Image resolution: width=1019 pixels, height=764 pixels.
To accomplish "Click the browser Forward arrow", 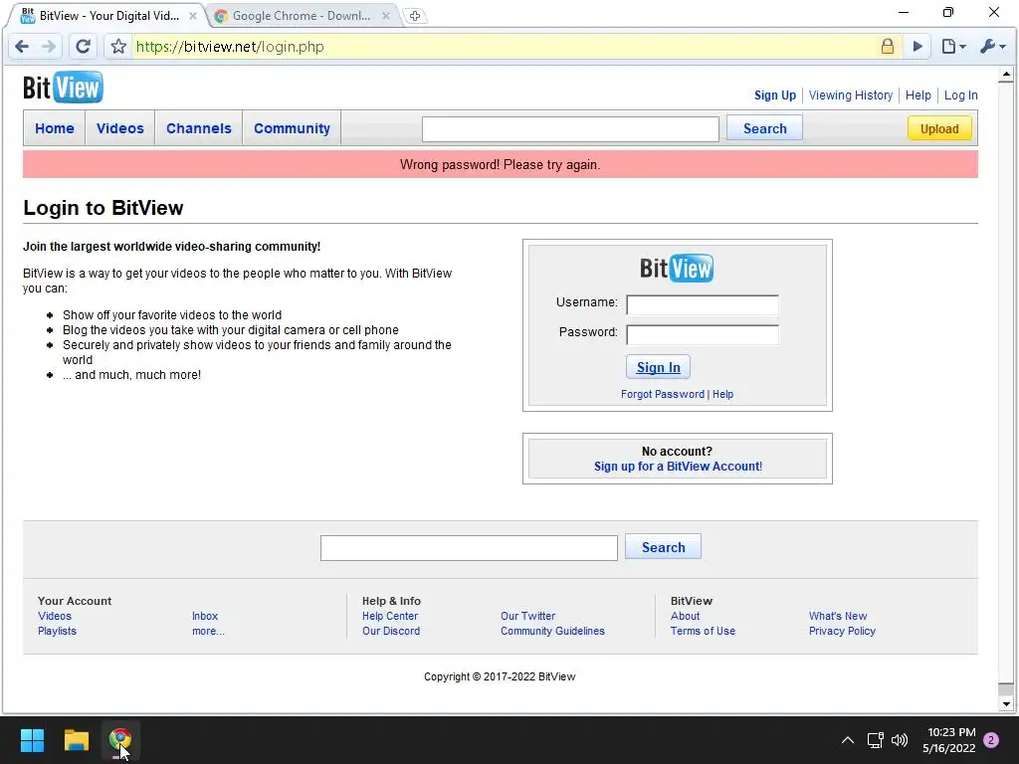I will pos(49,46).
